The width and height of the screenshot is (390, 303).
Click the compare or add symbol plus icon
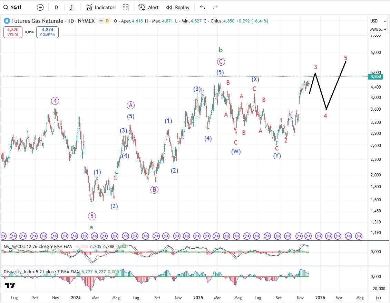(x=40, y=7)
